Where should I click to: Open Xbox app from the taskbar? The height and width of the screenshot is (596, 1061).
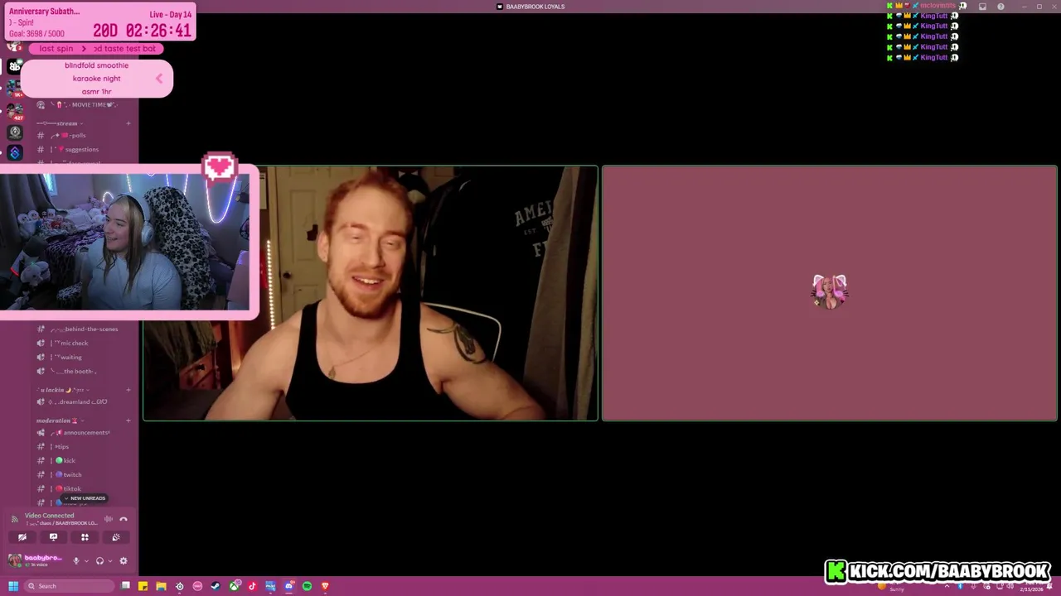click(235, 586)
